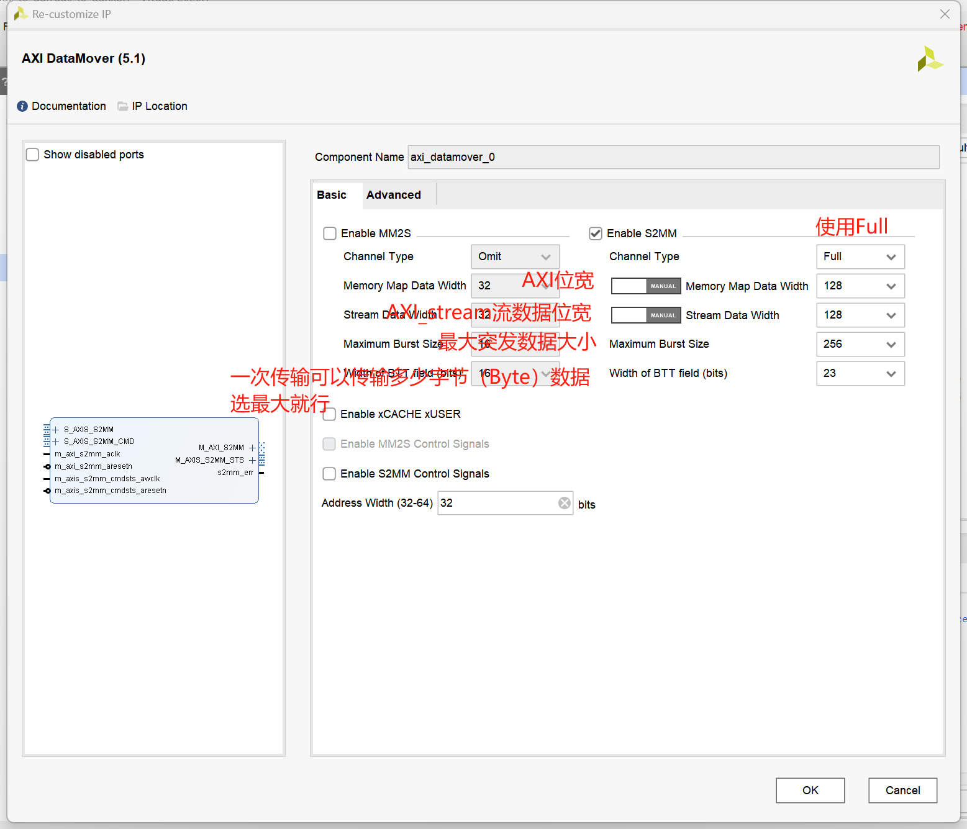This screenshot has height=829, width=967.
Task: Uncheck Enable S2MM
Action: pyautogui.click(x=595, y=233)
